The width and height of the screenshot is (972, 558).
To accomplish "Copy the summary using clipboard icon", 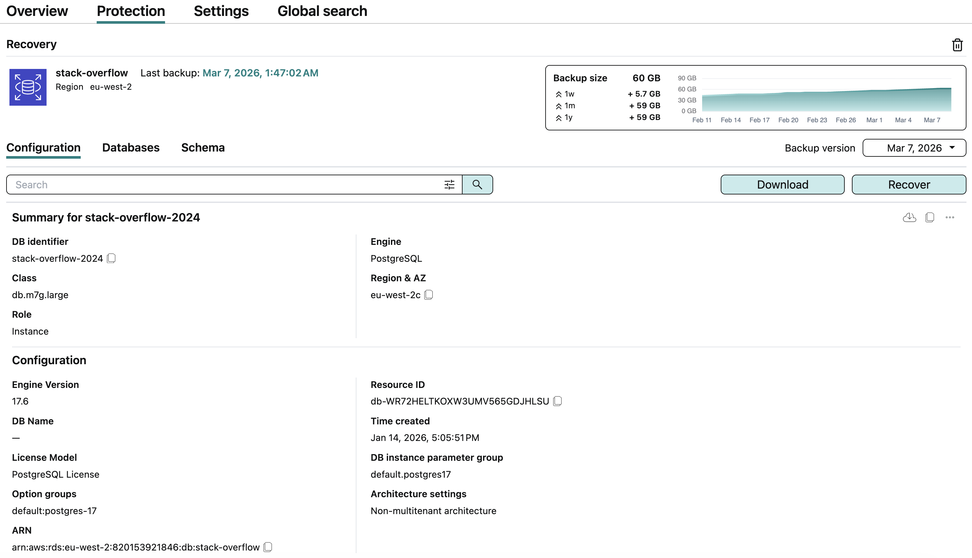I will pyautogui.click(x=929, y=218).
